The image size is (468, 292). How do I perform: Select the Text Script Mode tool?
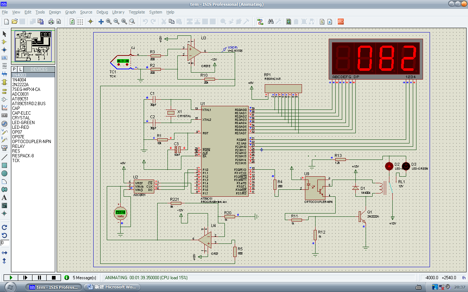(x=4, y=66)
